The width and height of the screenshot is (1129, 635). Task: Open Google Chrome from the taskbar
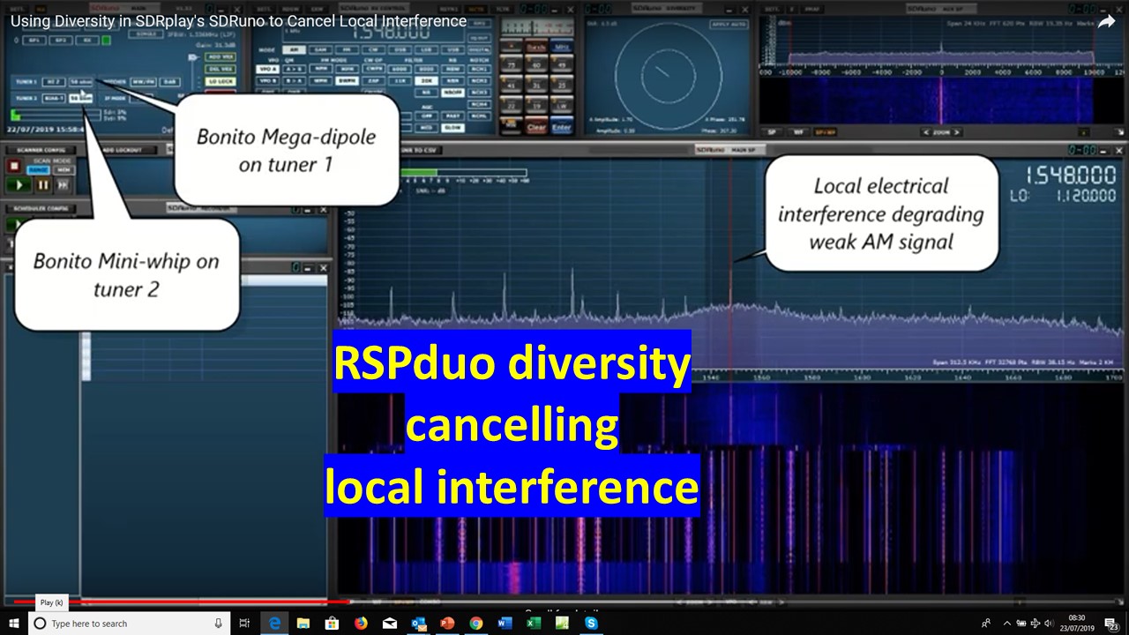476,624
